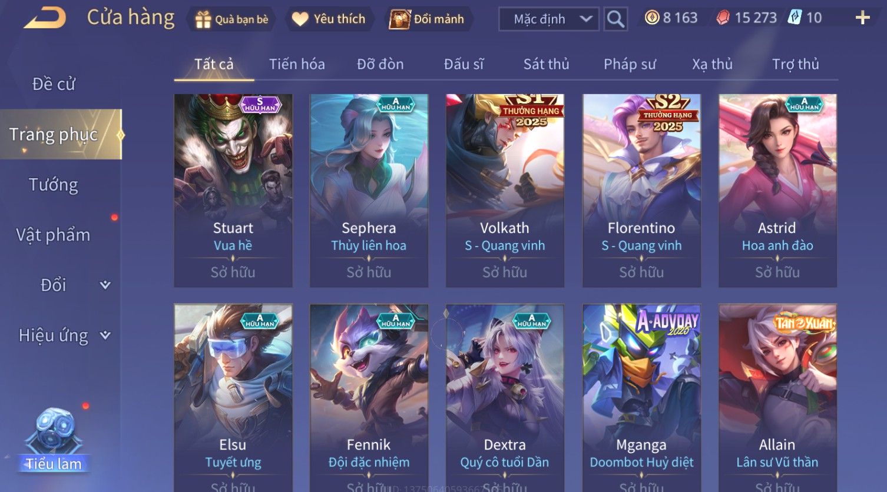Go to Tướng in the sidebar
Viewport: 887px width, 492px height.
click(x=54, y=185)
